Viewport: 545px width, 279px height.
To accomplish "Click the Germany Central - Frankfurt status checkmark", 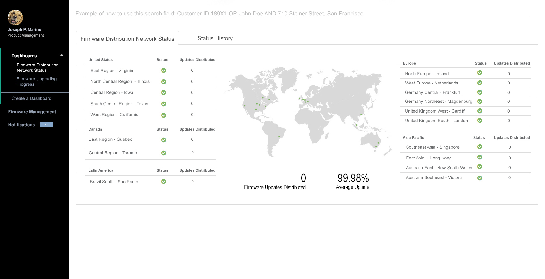I will click(480, 92).
